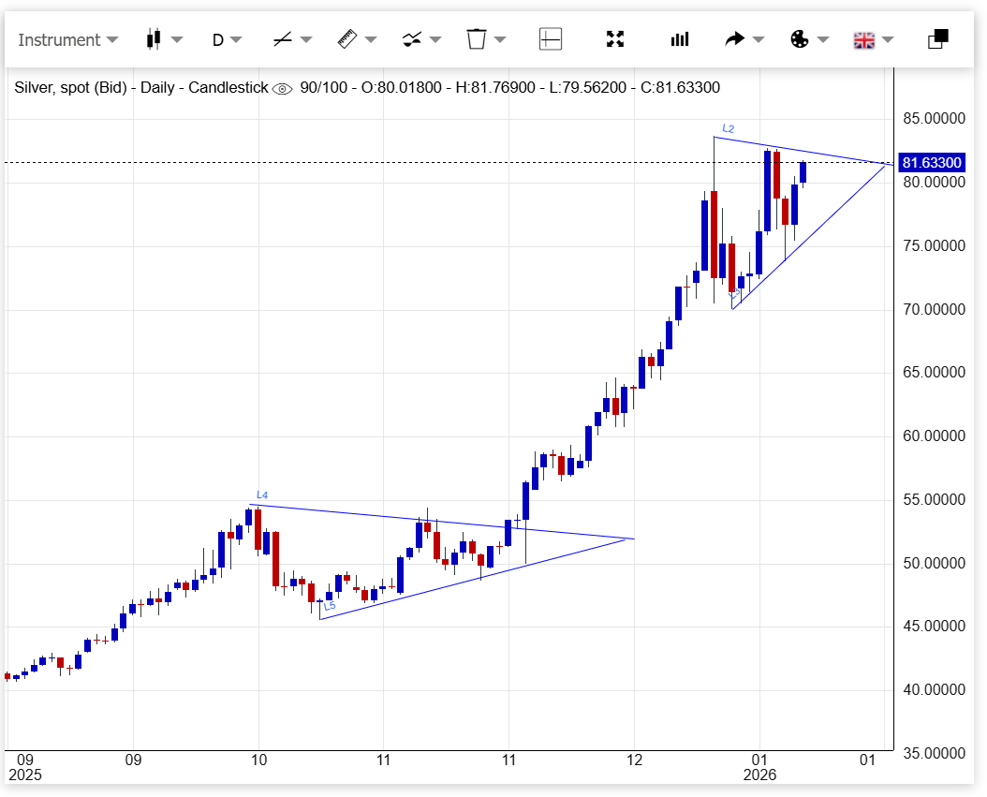Select the trend line drawing tool
The width and height of the screenshot is (987, 797).
coord(282,39)
